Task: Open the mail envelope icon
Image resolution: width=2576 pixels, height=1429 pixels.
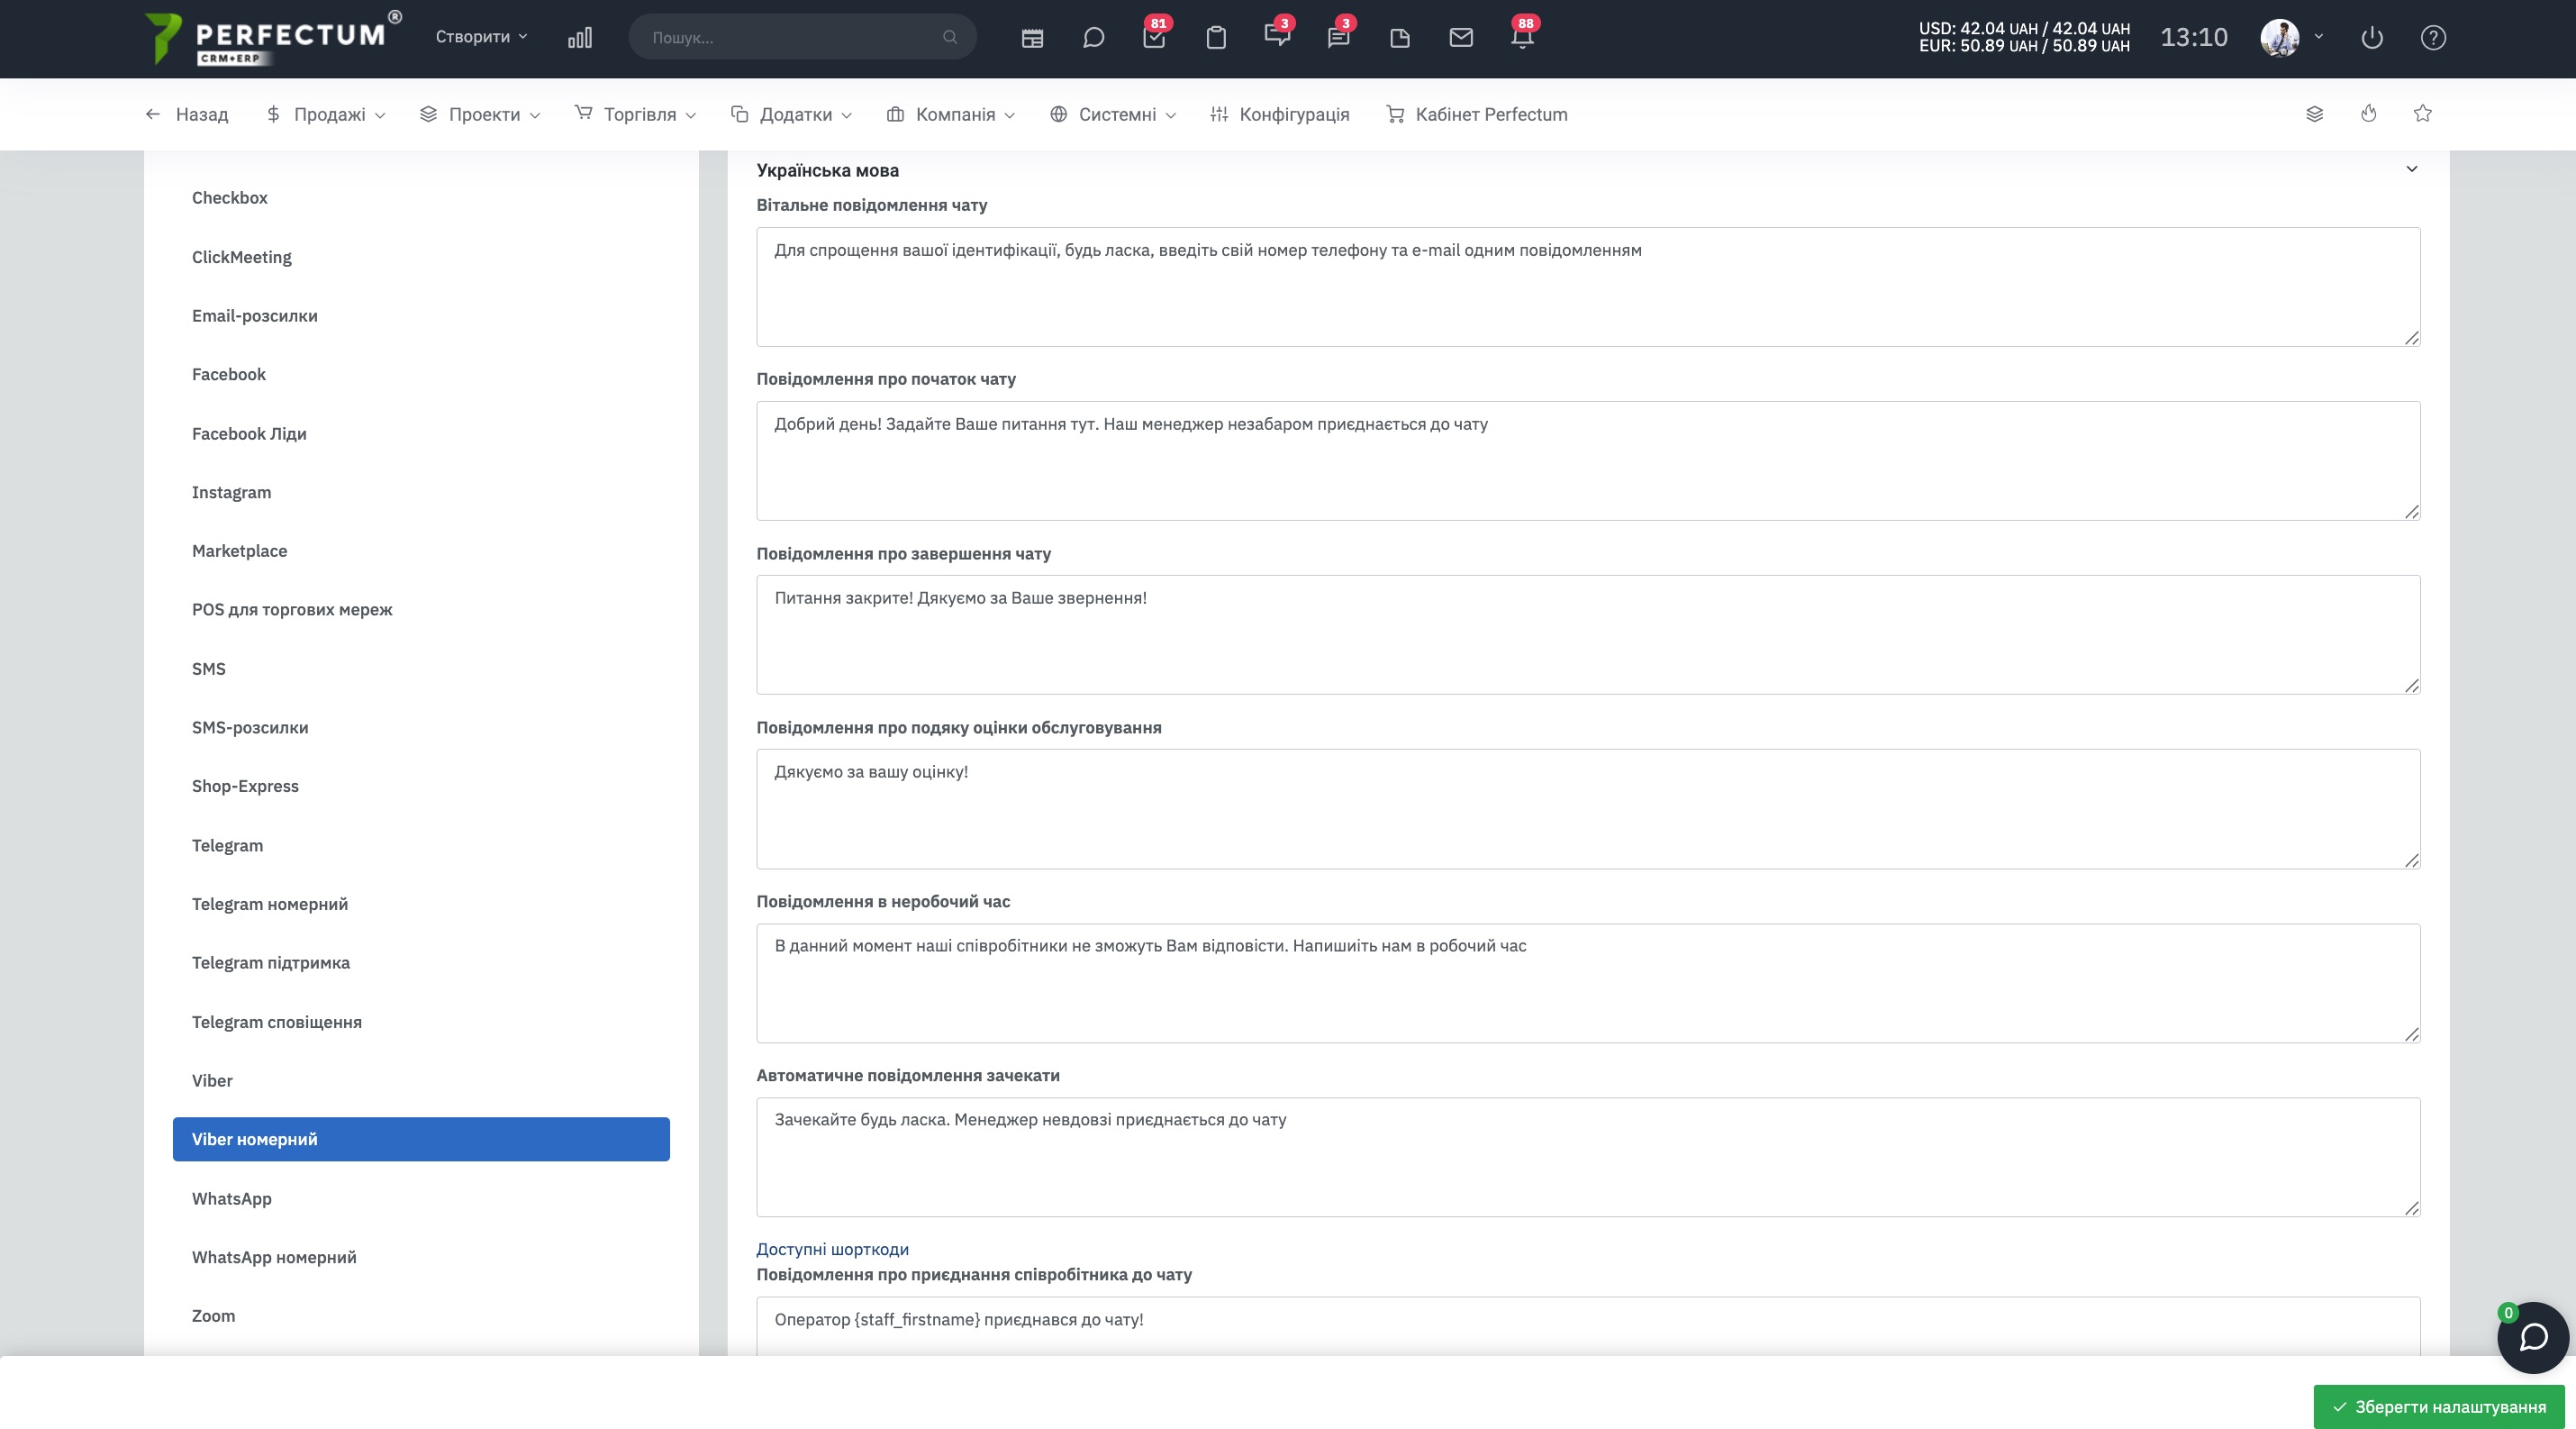Action: (1461, 38)
